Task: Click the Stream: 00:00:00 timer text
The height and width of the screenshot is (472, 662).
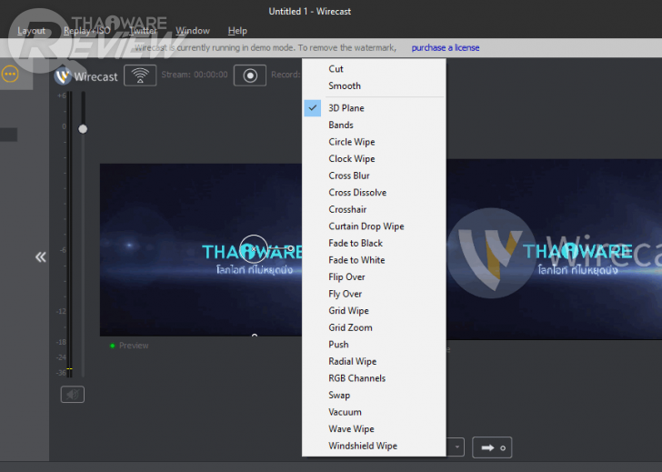Action: tap(195, 75)
